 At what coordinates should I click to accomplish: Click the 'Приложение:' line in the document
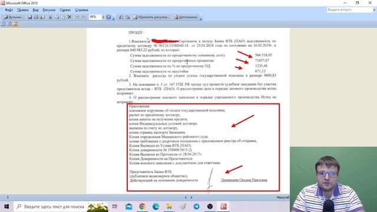(140, 106)
